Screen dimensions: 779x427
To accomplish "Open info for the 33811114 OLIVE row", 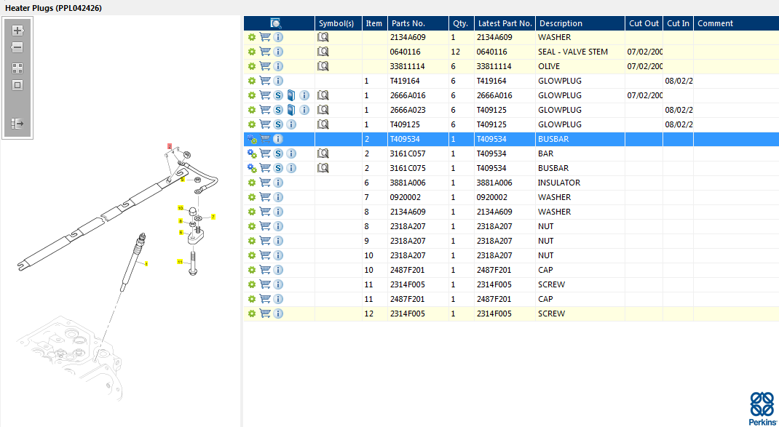I will coord(278,66).
